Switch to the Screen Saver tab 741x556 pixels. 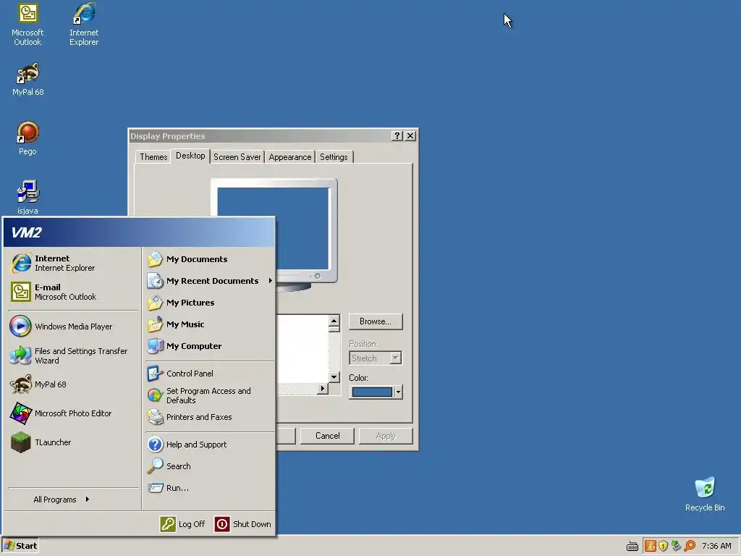tap(237, 157)
